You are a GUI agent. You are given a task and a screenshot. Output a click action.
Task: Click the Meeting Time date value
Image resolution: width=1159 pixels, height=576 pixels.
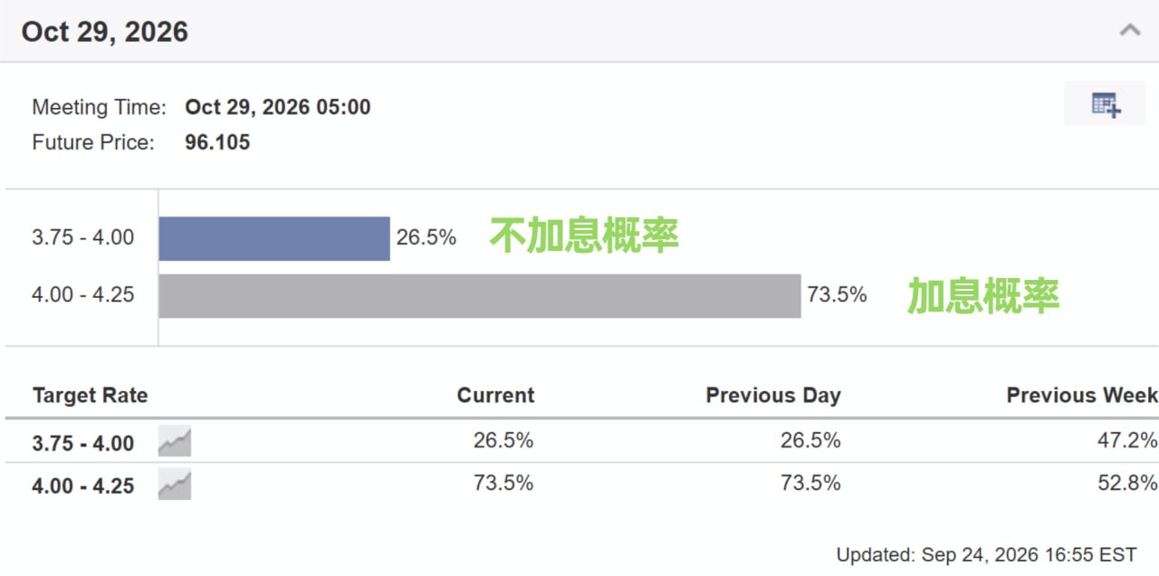(278, 107)
